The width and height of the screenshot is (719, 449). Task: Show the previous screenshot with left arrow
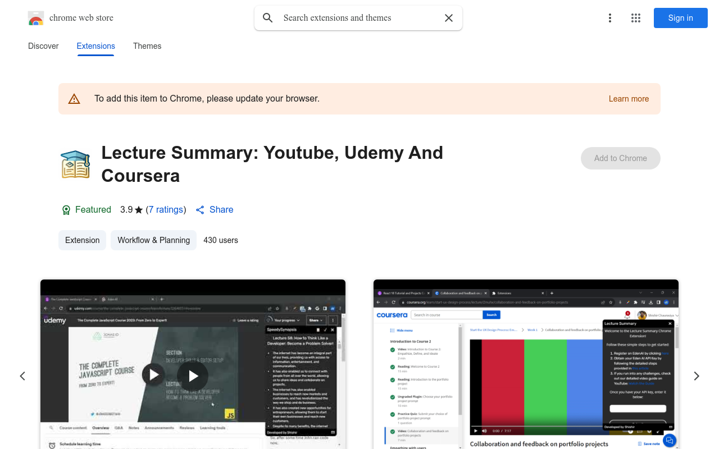tap(22, 376)
